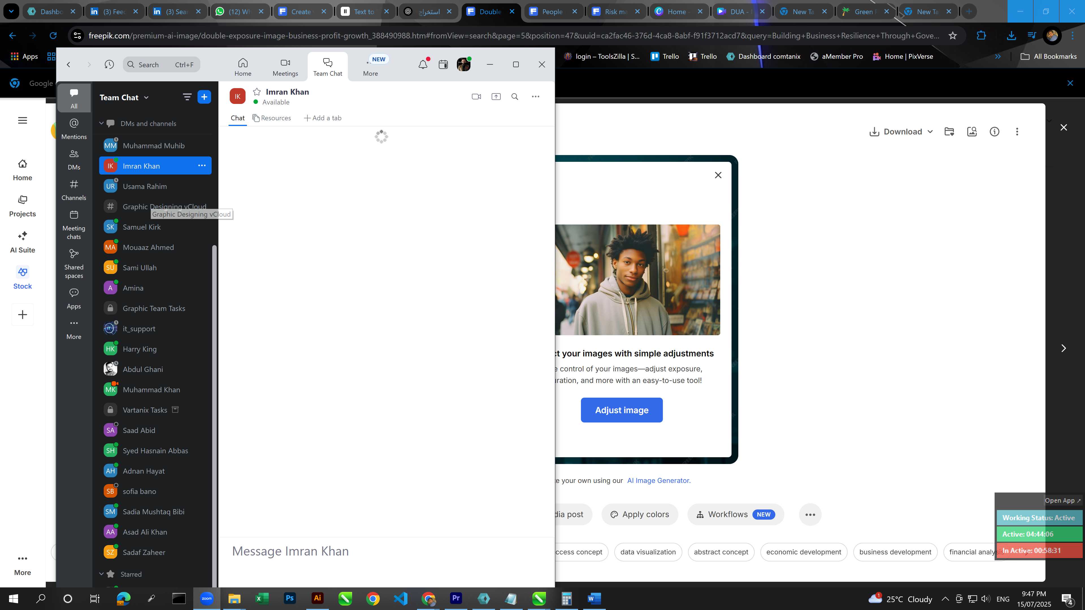Switch to the People browser tab
Image resolution: width=1085 pixels, height=610 pixels.
(553, 11)
